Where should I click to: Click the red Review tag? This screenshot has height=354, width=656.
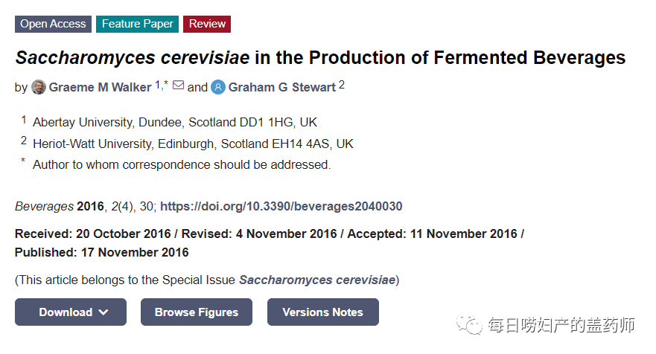(x=207, y=24)
